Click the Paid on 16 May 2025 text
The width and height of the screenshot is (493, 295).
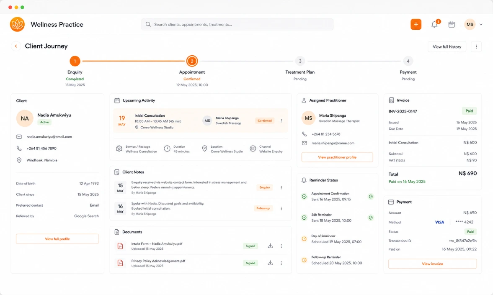pyautogui.click(x=407, y=182)
